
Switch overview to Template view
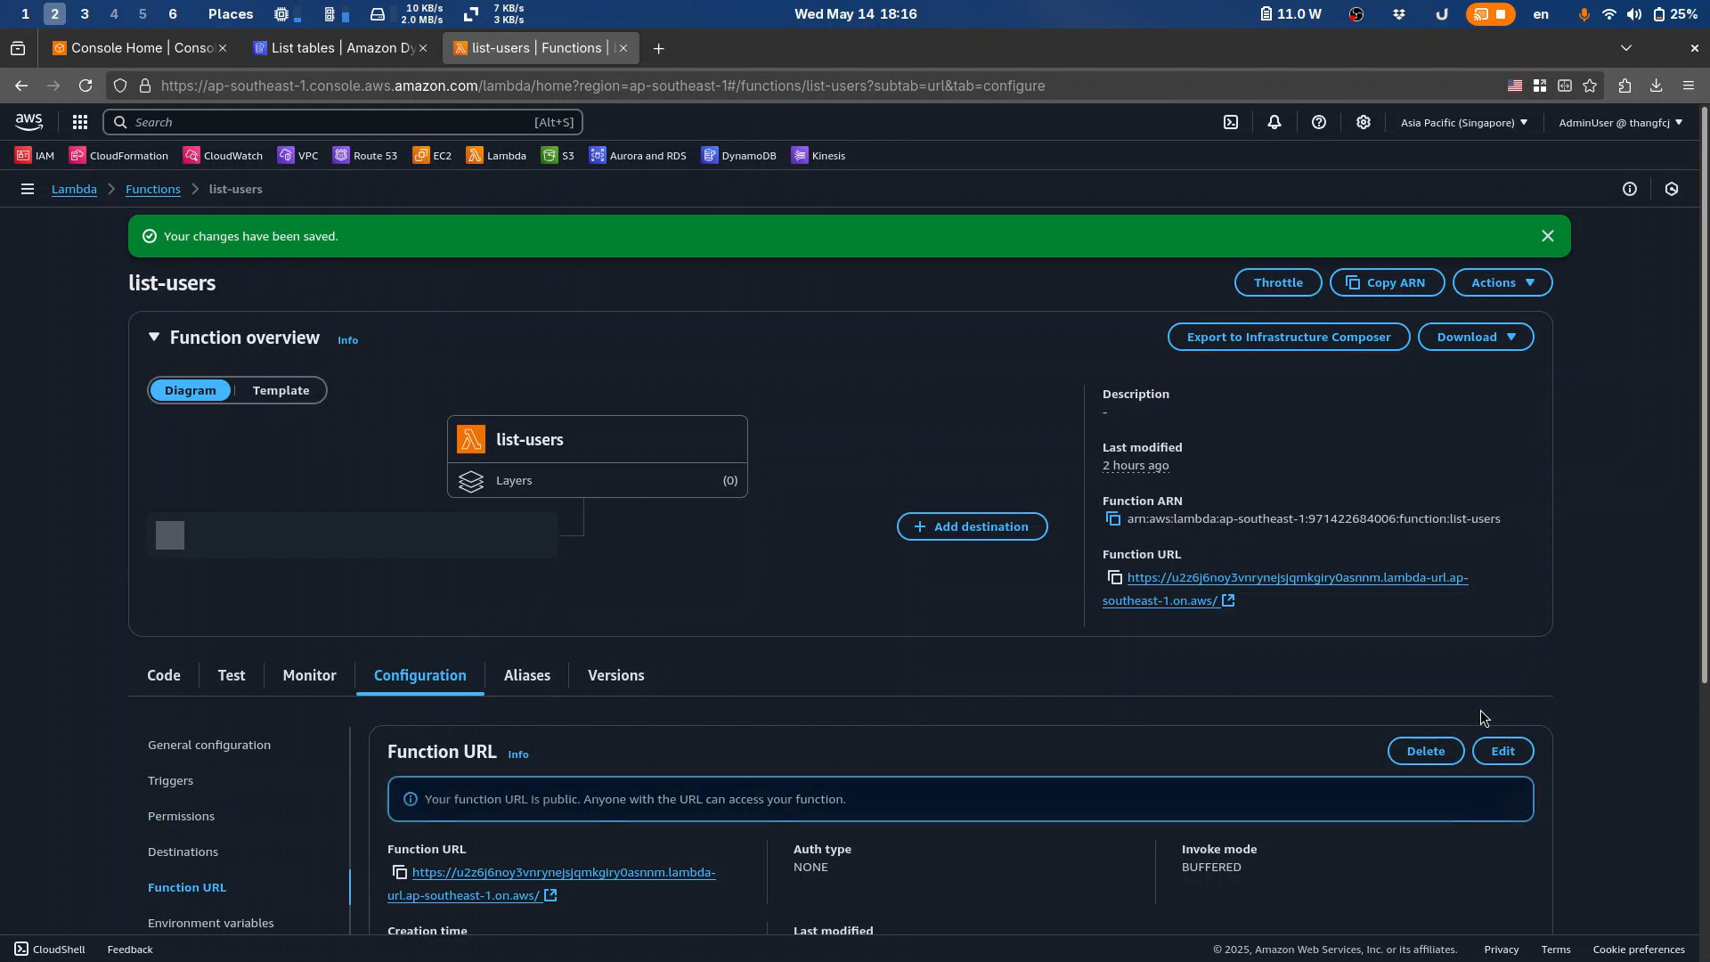pos(281,391)
